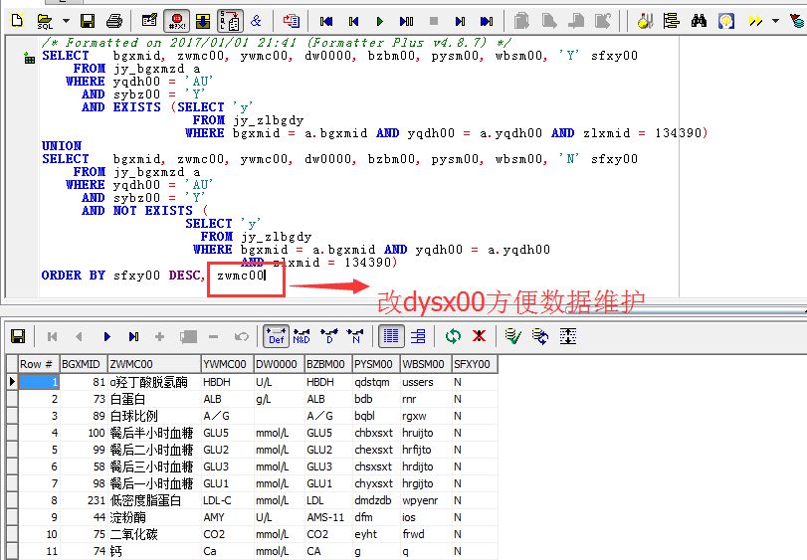This screenshot has width=807, height=560.
Task: Open Find with the binoculars icon
Action: pyautogui.click(x=699, y=21)
